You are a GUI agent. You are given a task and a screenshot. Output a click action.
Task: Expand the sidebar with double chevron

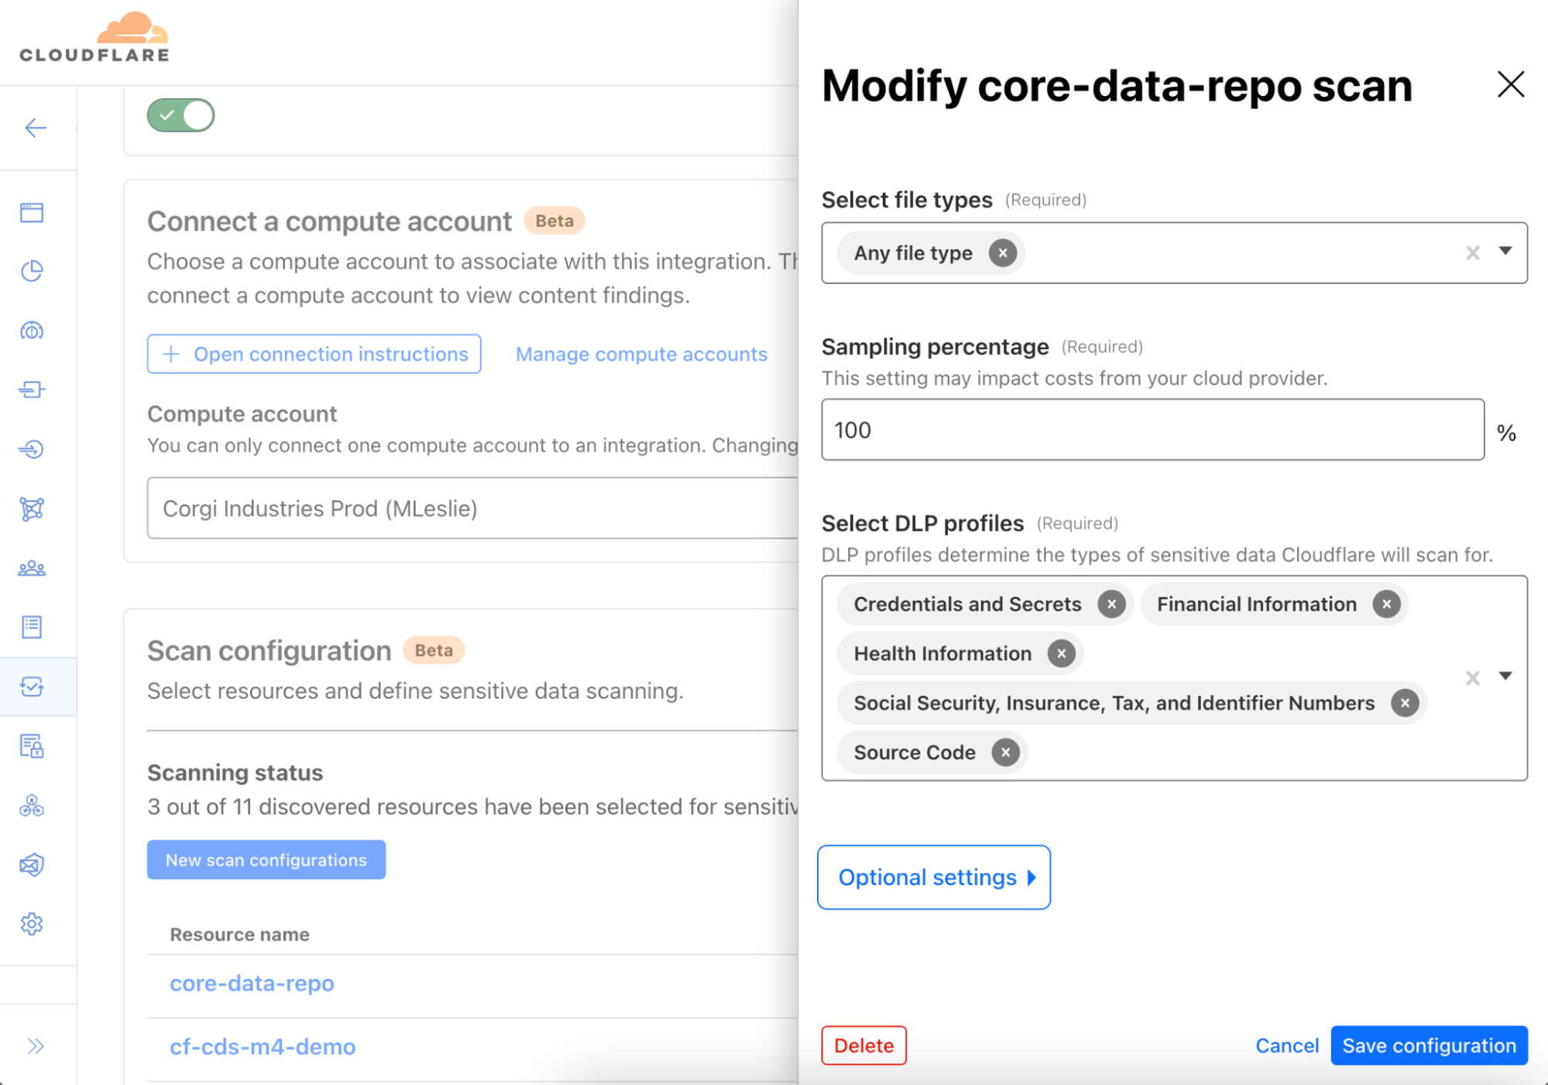pos(36,1046)
